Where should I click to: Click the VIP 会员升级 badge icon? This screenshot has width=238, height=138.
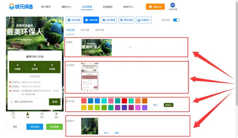click(173, 5)
